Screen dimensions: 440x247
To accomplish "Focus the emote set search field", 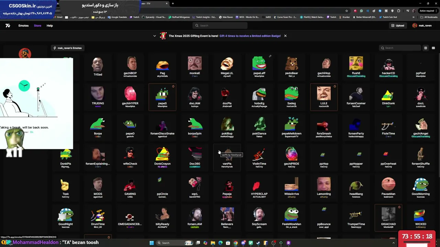I will point(400,48).
